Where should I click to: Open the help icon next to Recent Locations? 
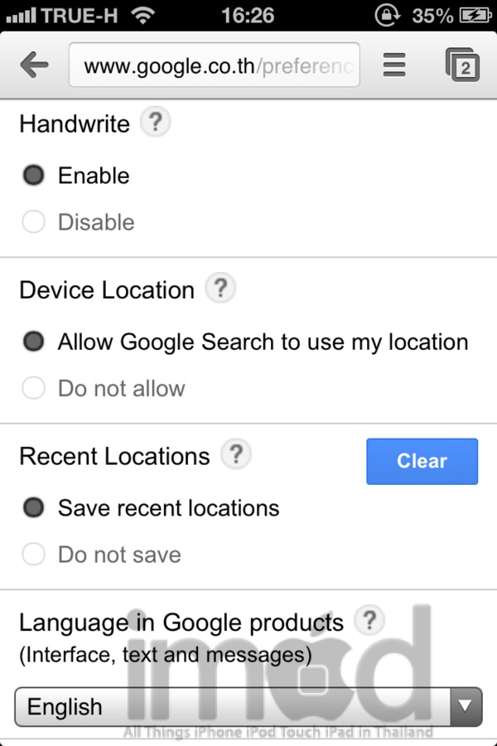click(x=236, y=455)
